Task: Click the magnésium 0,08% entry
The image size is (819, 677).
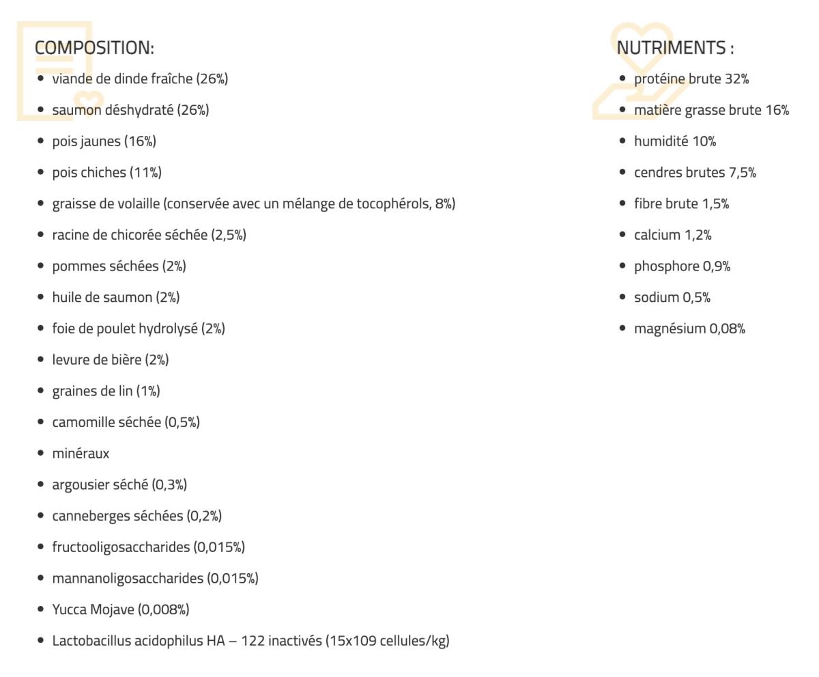Action: point(689,329)
